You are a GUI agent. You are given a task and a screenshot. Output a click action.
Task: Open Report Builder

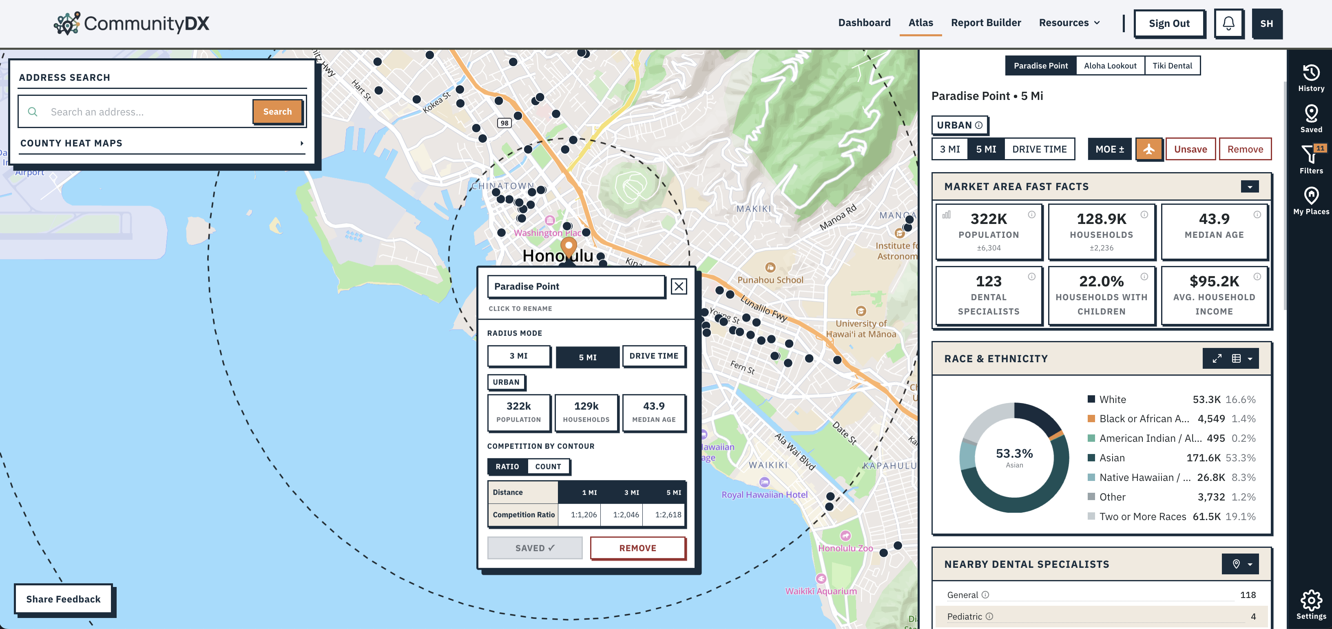pyautogui.click(x=986, y=23)
